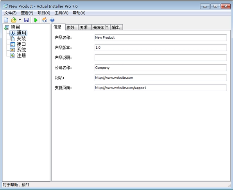Click the blue Help question mark icon
The height and width of the screenshot is (190, 233).
tap(52, 20)
